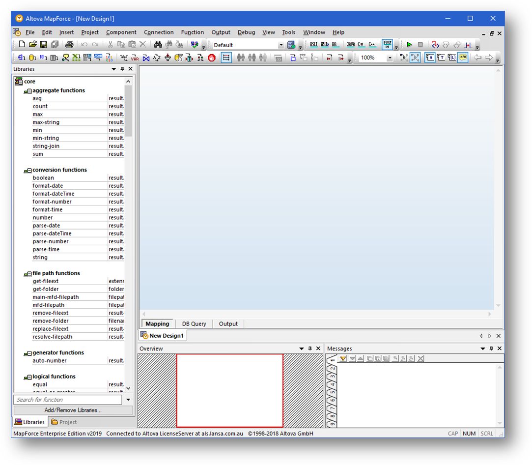Viewport: 532px width, 465px height.
Task: Click the Mapping tab
Action: (x=157, y=324)
